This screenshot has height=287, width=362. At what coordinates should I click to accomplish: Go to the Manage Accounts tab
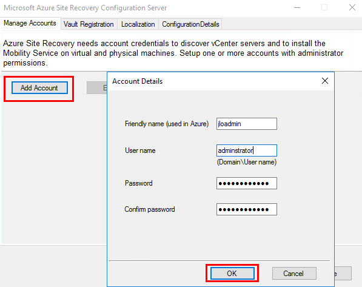tap(30, 23)
